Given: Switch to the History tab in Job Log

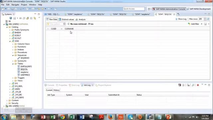Looking at the screenshot, I should 56,90.
